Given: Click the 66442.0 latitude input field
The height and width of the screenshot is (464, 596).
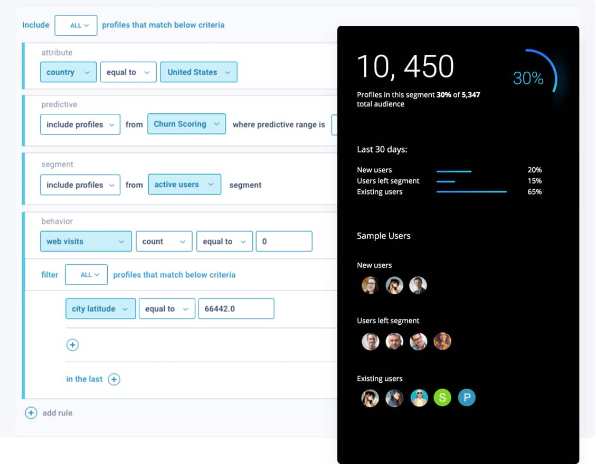Looking at the screenshot, I should pos(236,308).
